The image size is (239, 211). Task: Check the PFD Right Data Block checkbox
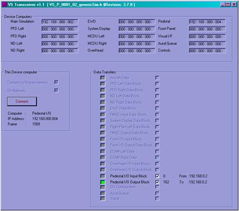pos(157,90)
